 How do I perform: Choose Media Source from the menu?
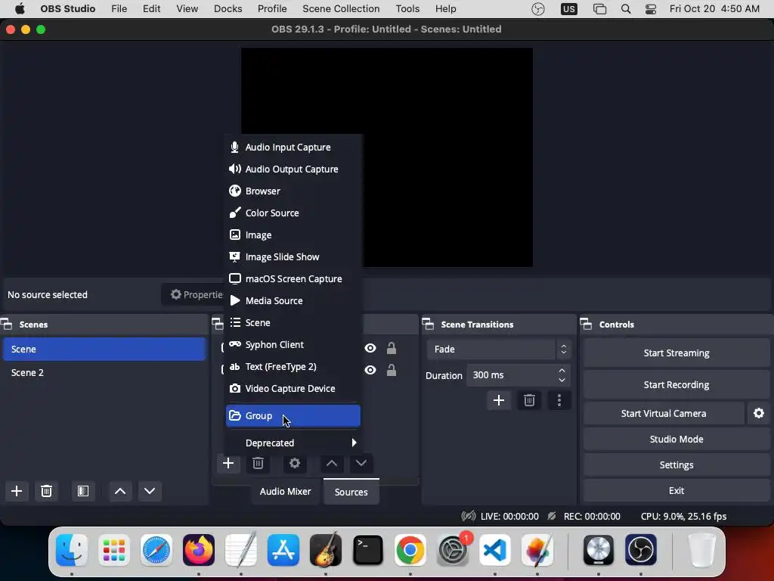(293, 300)
